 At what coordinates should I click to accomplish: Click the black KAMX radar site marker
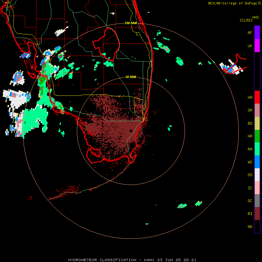coord(131,131)
